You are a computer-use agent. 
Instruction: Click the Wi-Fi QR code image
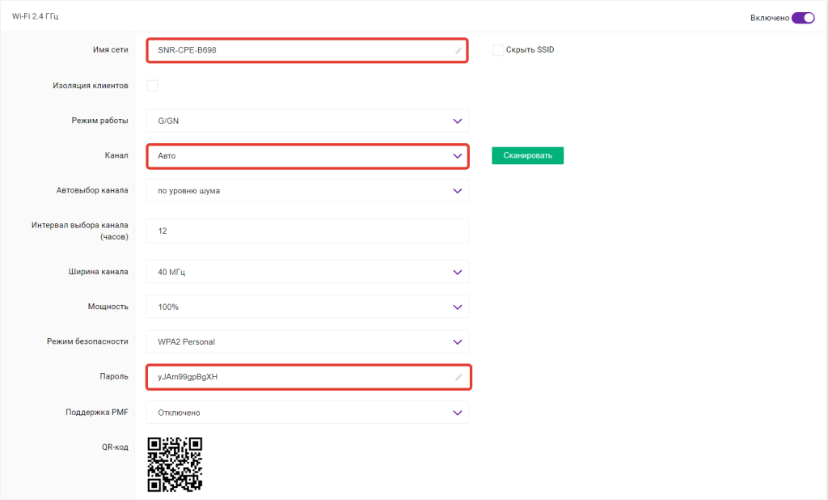click(175, 464)
